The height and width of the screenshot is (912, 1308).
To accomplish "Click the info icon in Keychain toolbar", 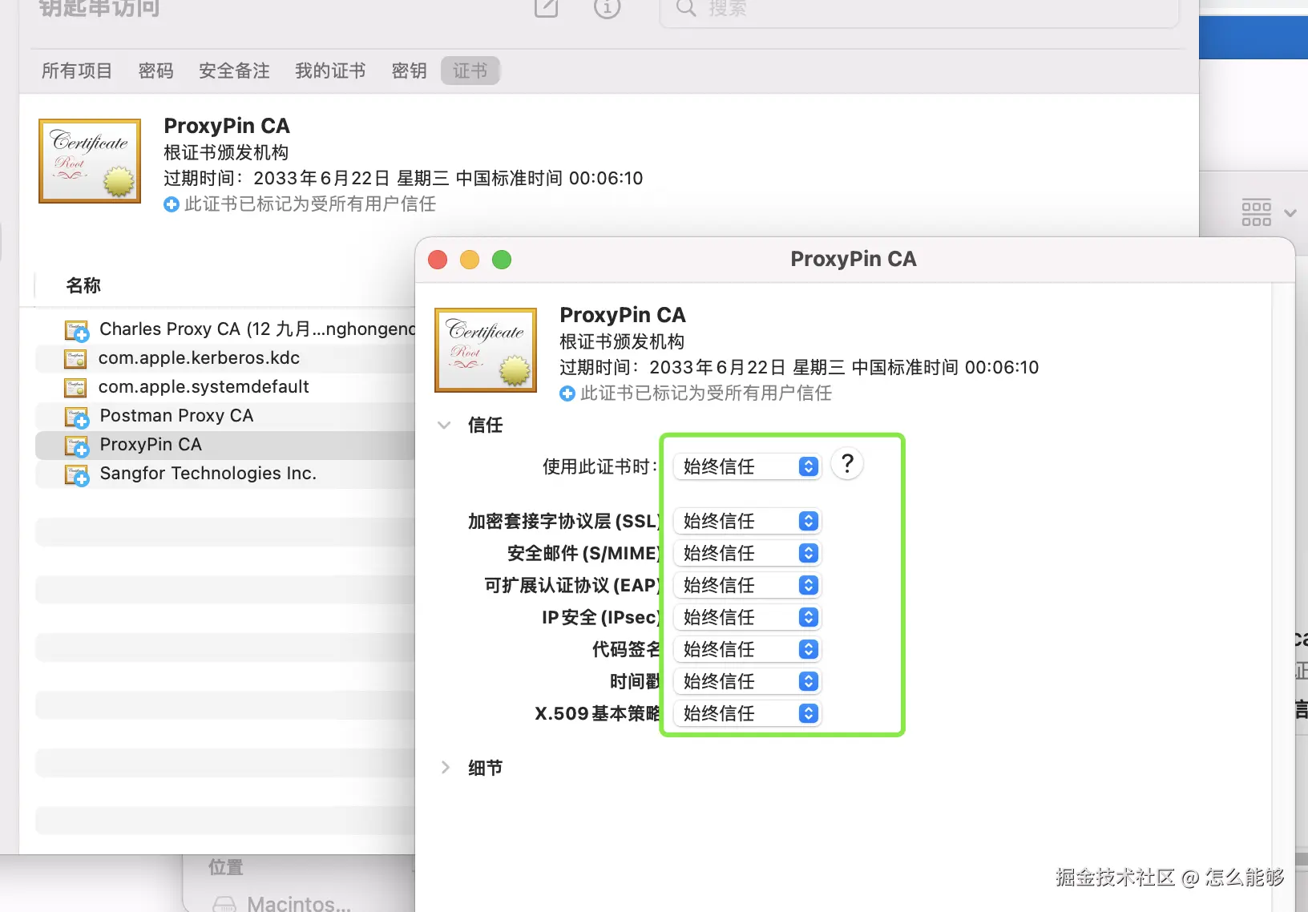I will coord(607,8).
